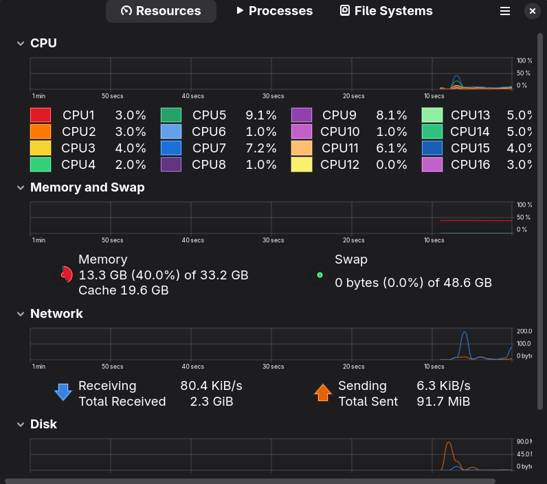Collapse the Network section
Image resolution: width=547 pixels, height=484 pixels.
(21, 314)
